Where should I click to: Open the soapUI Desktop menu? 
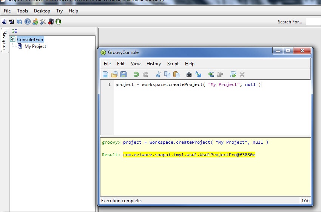(x=42, y=11)
